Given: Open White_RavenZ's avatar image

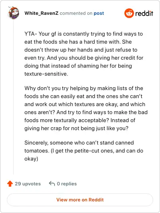Looking at the screenshot, I should (x=14, y=13).
